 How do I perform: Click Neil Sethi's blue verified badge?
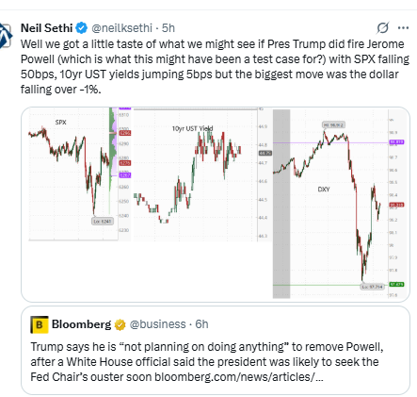[82, 28]
